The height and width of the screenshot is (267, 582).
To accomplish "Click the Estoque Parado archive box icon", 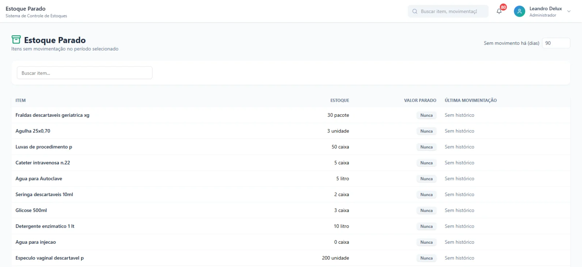I will tap(16, 40).
